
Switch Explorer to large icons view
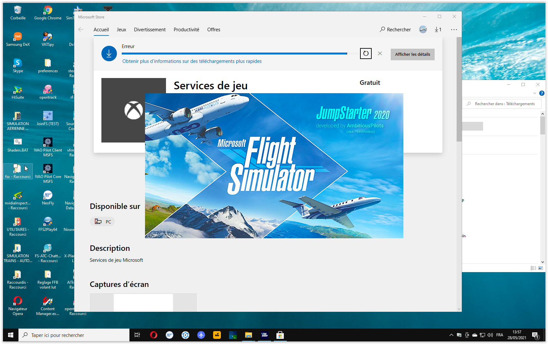coord(541,268)
